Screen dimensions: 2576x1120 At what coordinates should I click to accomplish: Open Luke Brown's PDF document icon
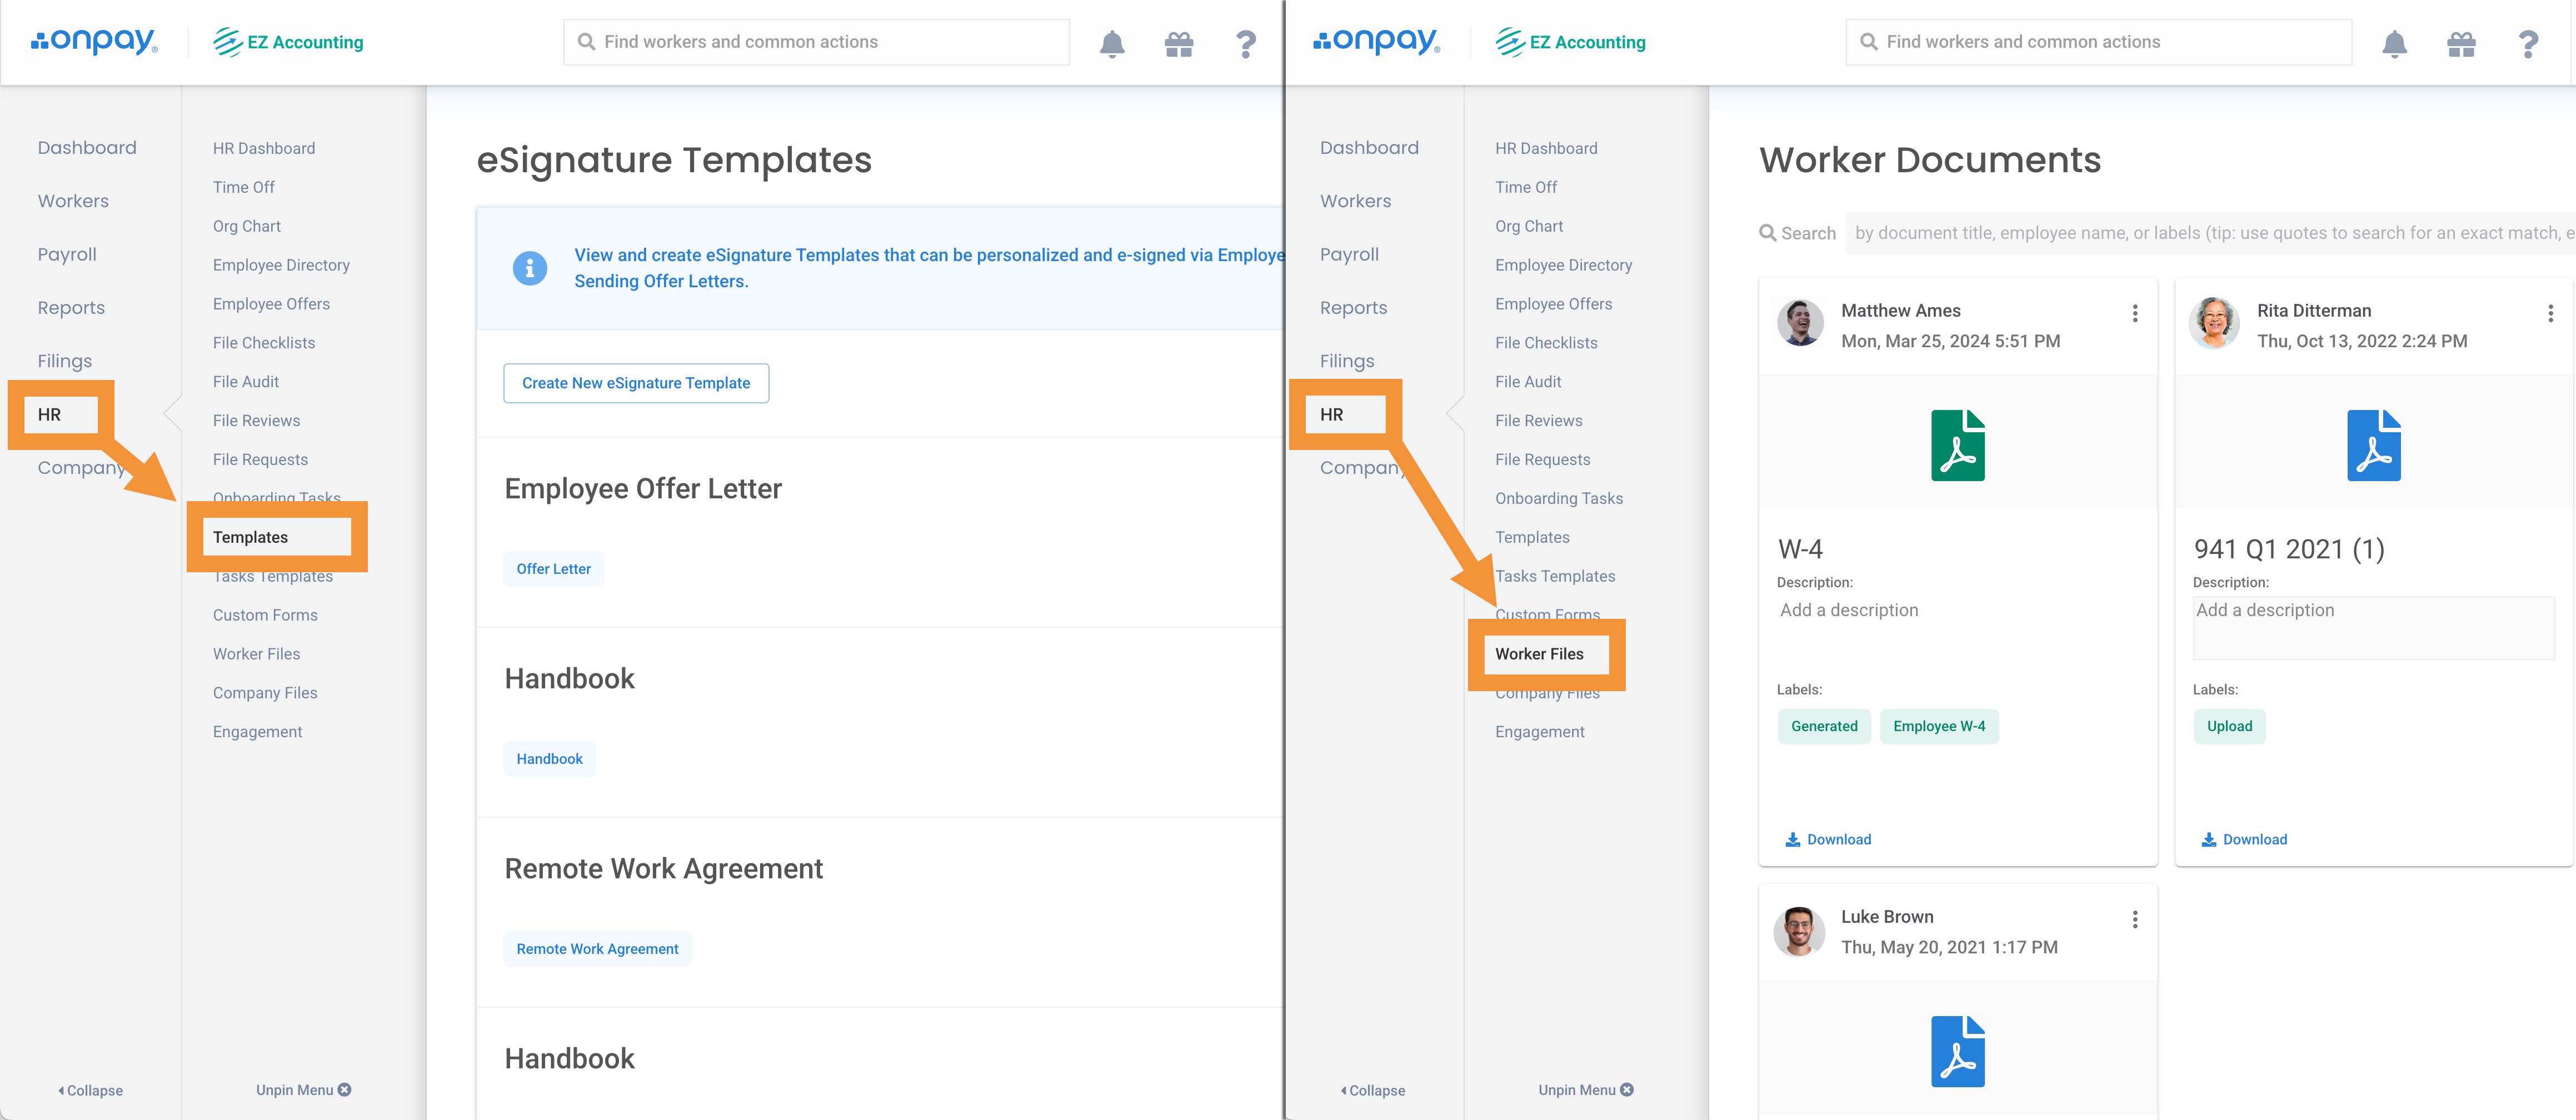tap(1957, 1051)
